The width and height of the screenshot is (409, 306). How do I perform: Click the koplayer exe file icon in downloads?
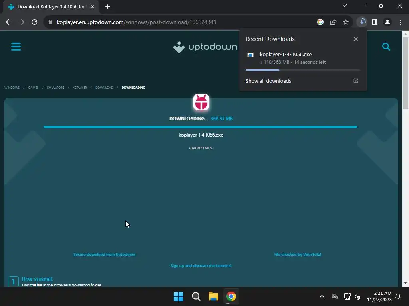[250, 55]
